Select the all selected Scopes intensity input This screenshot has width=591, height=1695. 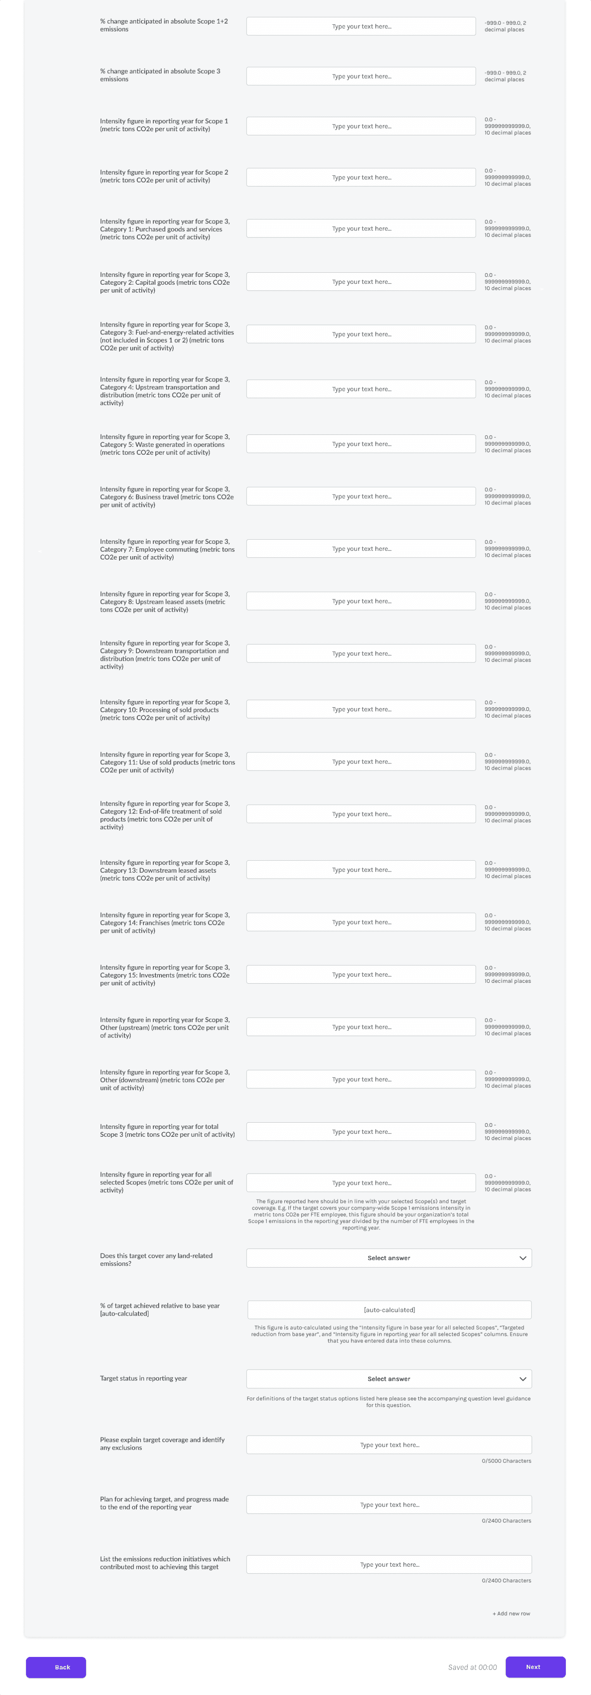[361, 1182]
